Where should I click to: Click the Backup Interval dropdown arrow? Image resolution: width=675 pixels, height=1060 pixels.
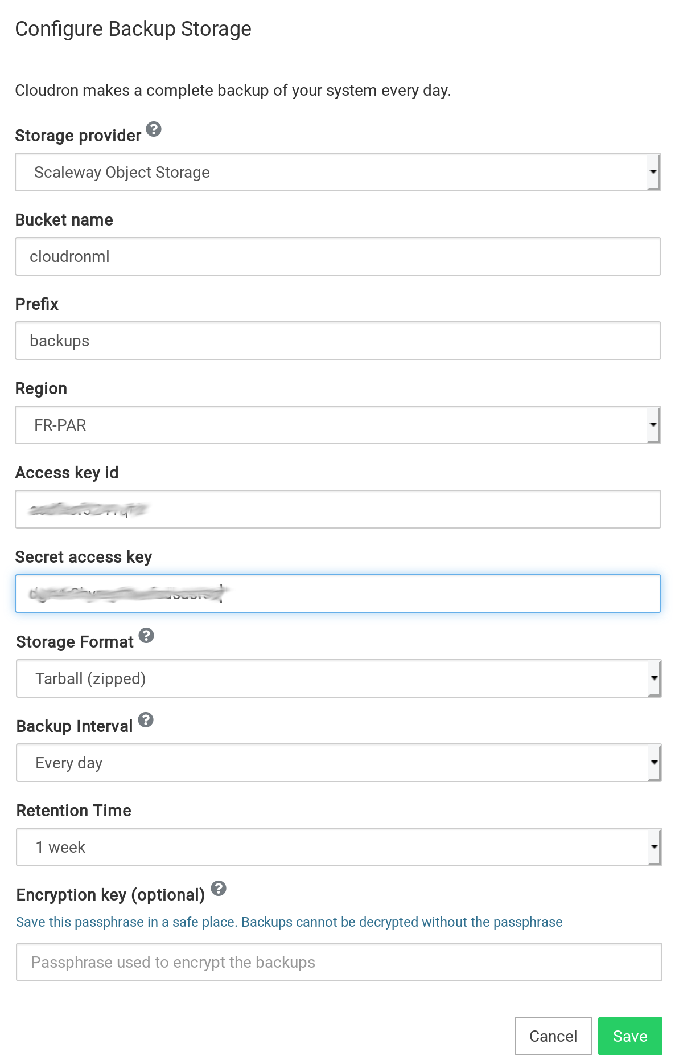click(x=655, y=763)
